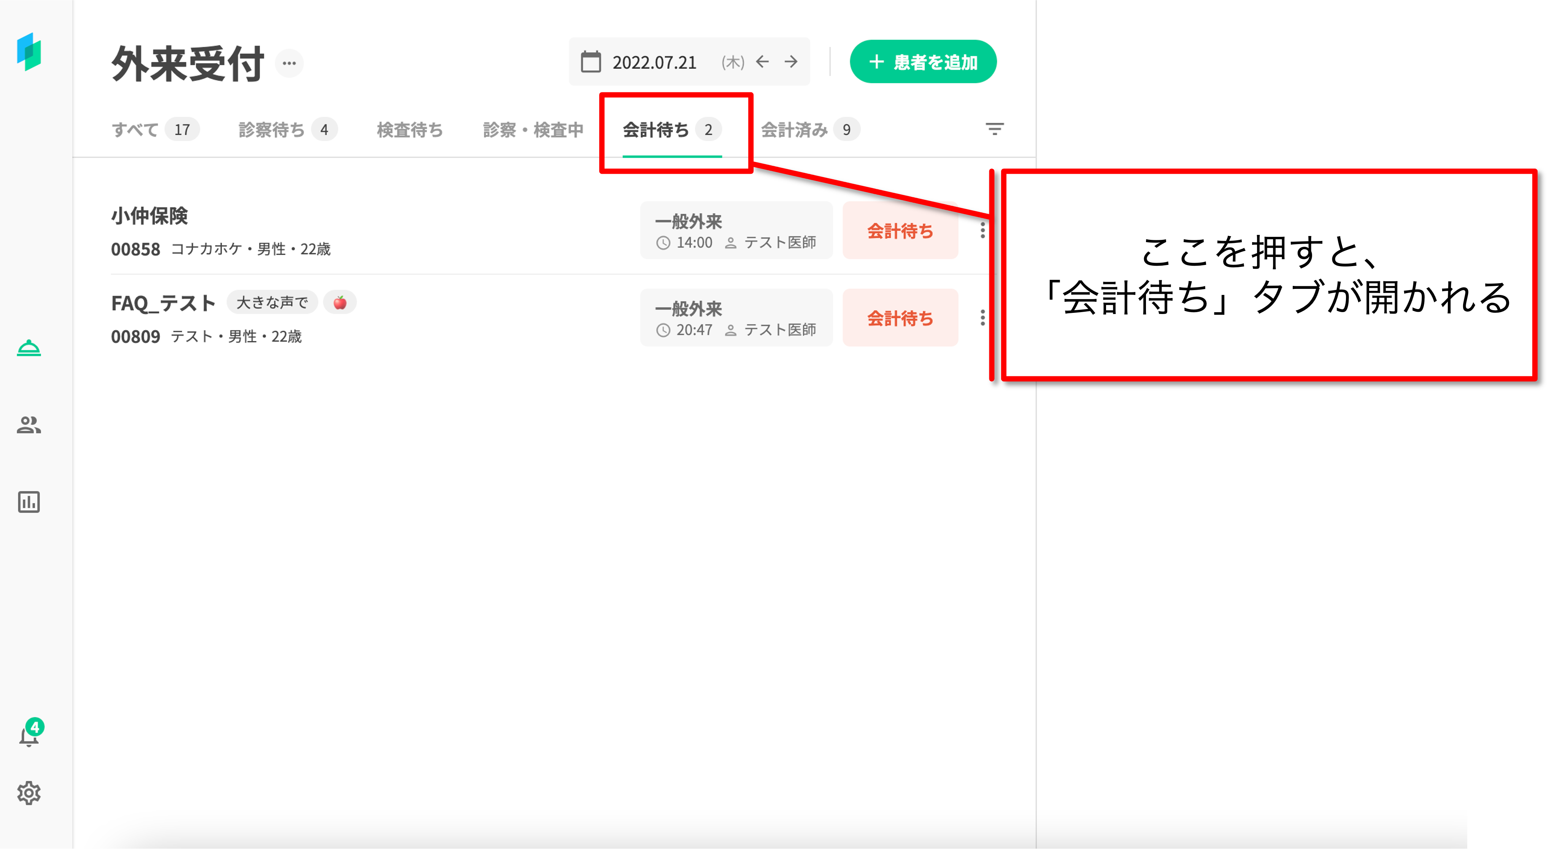The height and width of the screenshot is (850, 1549).
Task: Open the three-dot menu for the FAQ_テスト row
Action: (x=982, y=317)
